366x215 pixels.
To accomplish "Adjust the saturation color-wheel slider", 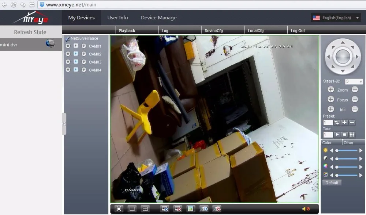I will click(x=346, y=167).
